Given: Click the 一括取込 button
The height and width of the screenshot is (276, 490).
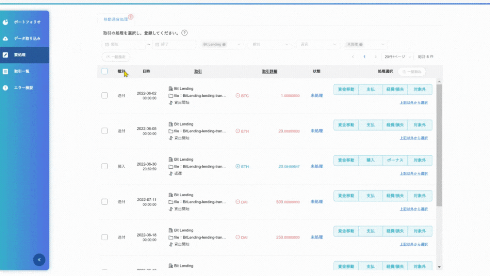Looking at the screenshot, I should pyautogui.click(x=412, y=72).
